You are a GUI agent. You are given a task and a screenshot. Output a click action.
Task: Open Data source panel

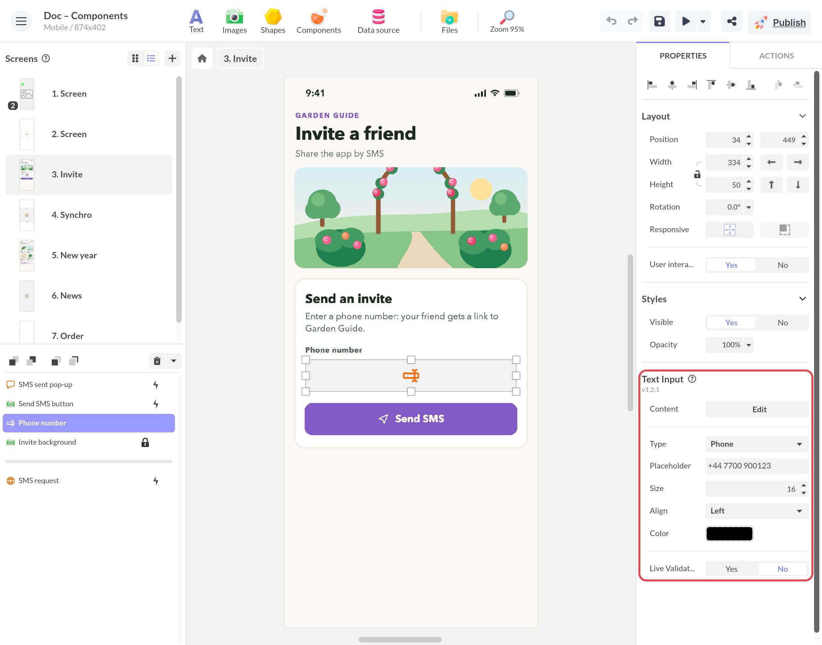pyautogui.click(x=378, y=21)
